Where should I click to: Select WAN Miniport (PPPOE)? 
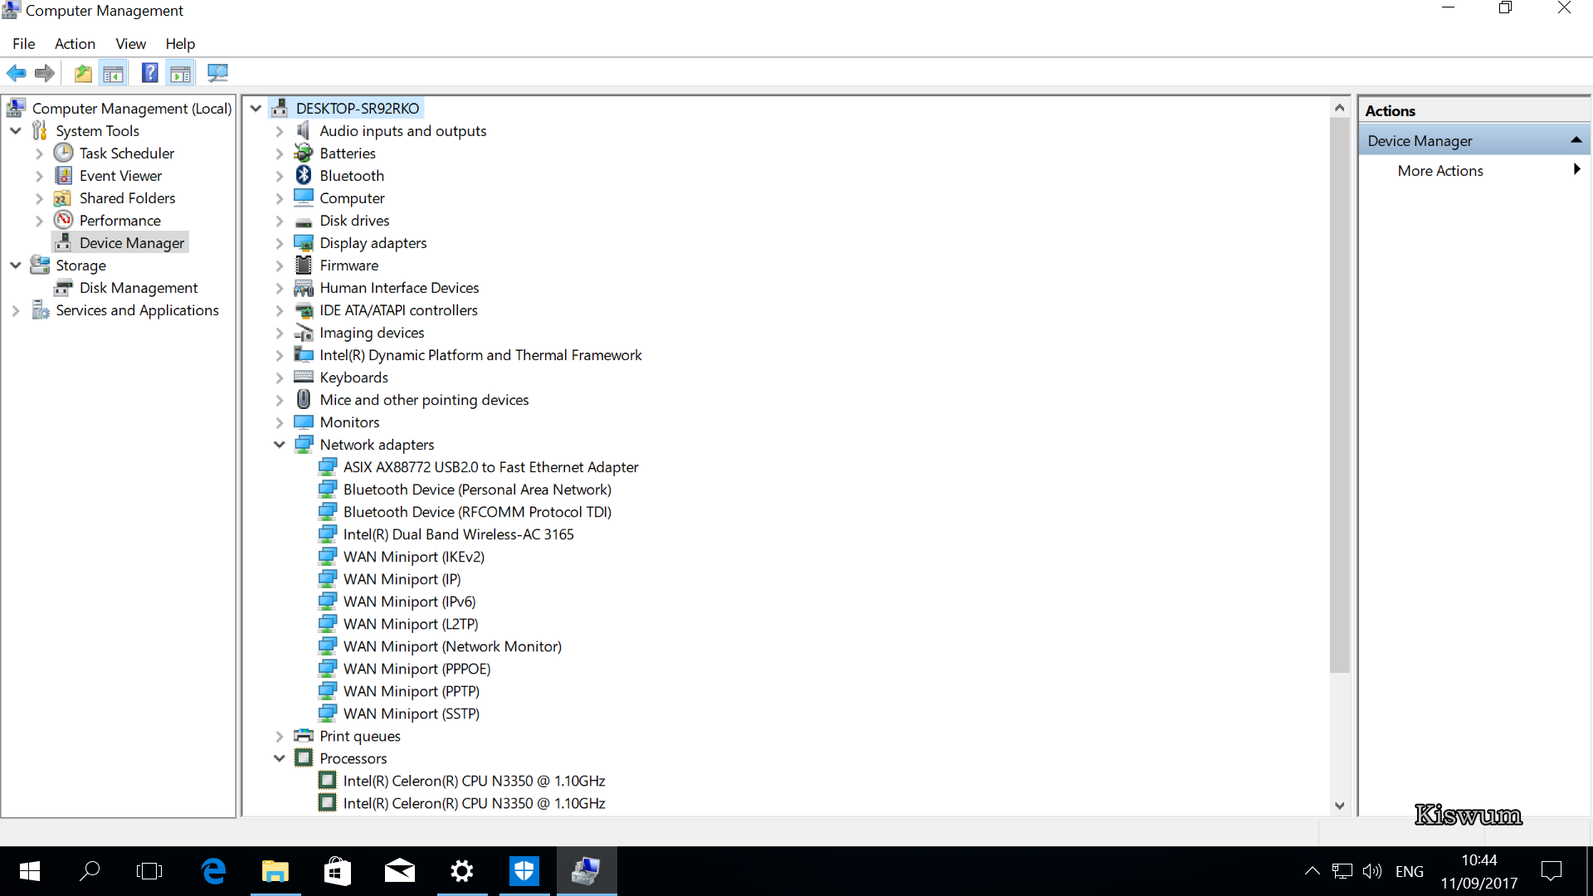417,669
